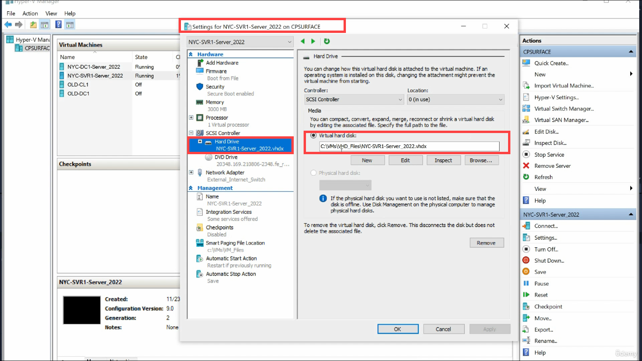This screenshot has width=642, height=361.
Task: Select the Virtual hard disk radio button
Action: click(x=313, y=135)
